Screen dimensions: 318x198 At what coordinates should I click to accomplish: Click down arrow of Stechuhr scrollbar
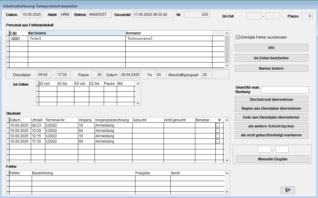pyautogui.click(x=227, y=160)
